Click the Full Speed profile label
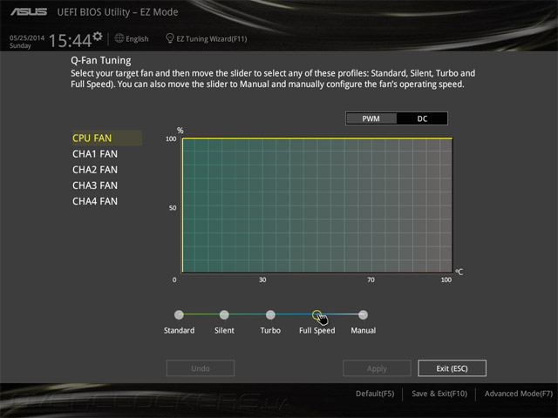This screenshot has width=558, height=418. [316, 331]
